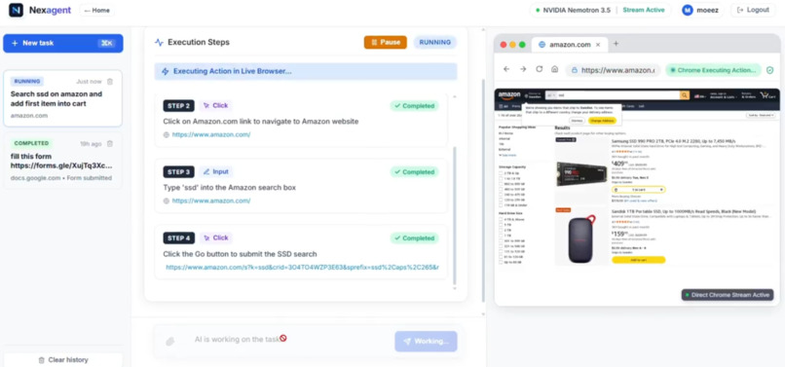Click the Logout button
Image resolution: width=785 pixels, height=367 pixels.
753,10
